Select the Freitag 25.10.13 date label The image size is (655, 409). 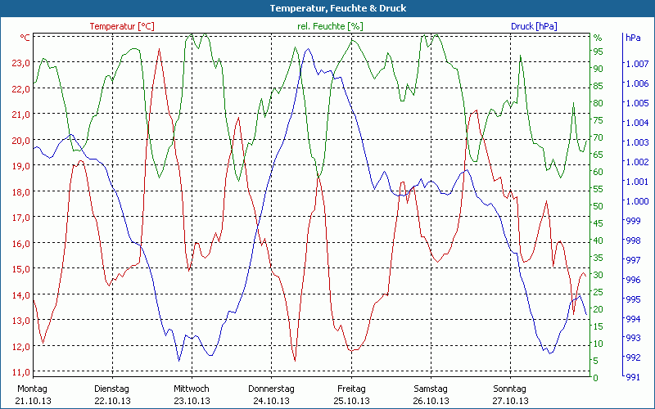point(350,394)
